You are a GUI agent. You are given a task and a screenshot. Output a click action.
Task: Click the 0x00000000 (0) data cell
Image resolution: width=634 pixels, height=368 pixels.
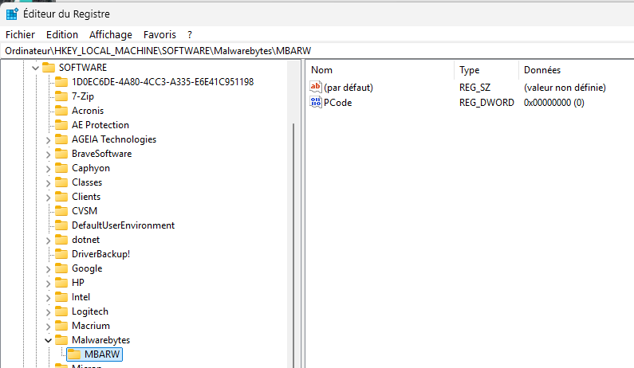point(554,103)
